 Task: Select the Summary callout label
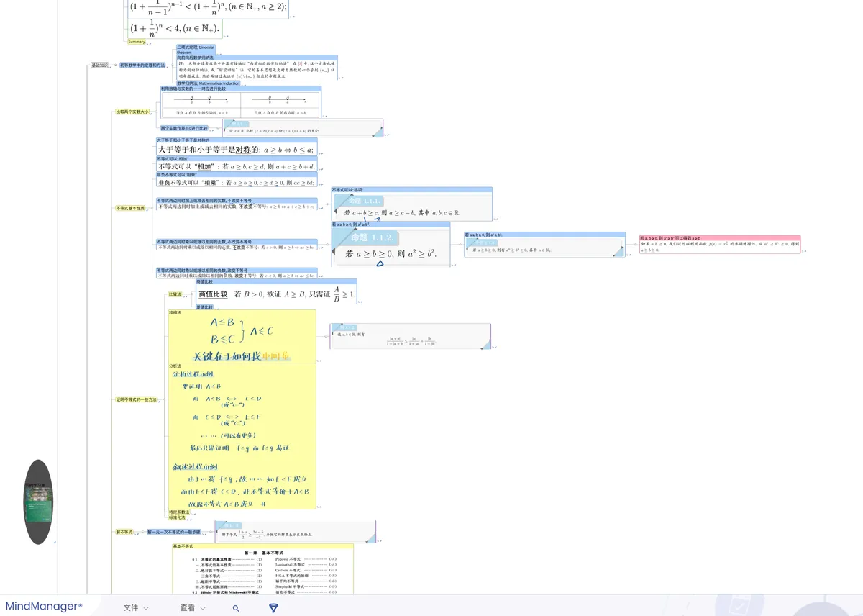click(137, 42)
